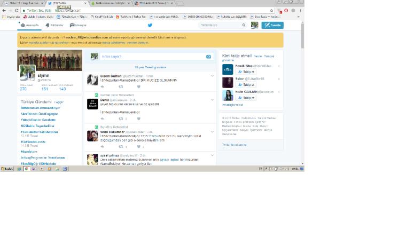Reply to Seda Hukumdar's tweet
Image resolution: width=406 pixels, height=229 pixels.
(x=103, y=147)
